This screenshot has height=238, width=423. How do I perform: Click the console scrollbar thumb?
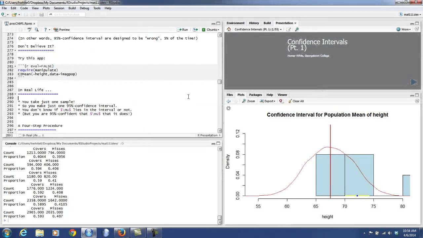point(220,218)
